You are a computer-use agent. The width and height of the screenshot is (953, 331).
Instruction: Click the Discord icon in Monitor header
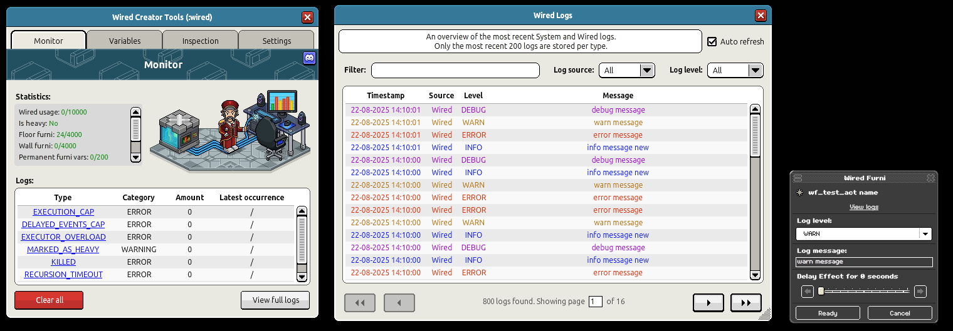pyautogui.click(x=309, y=58)
